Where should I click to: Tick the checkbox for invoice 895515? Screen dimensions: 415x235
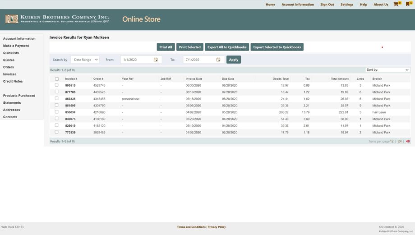pos(56,85)
